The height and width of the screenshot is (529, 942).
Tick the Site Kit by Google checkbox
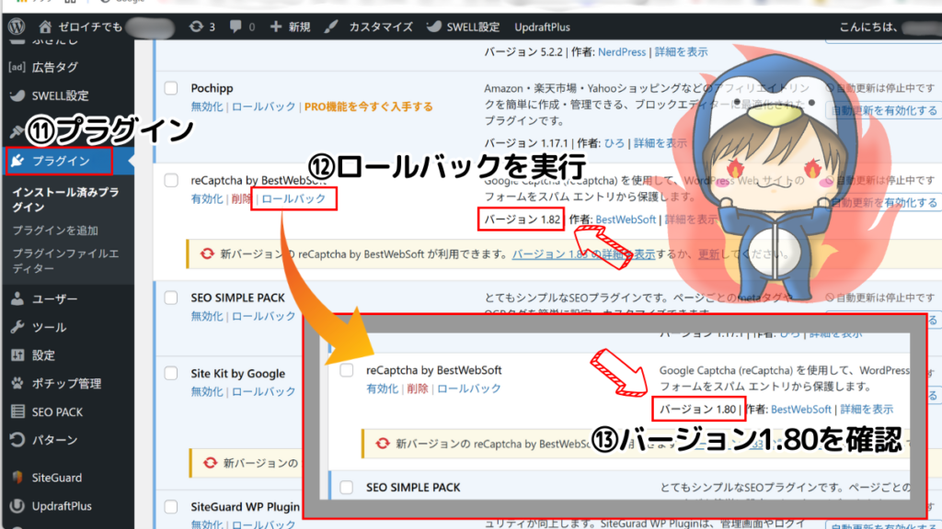pos(171,373)
